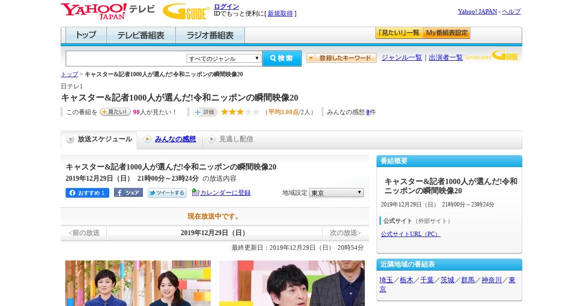The height and width of the screenshot is (306, 583).
Task: Click the Facebook おすすめ button
Action: (87, 193)
